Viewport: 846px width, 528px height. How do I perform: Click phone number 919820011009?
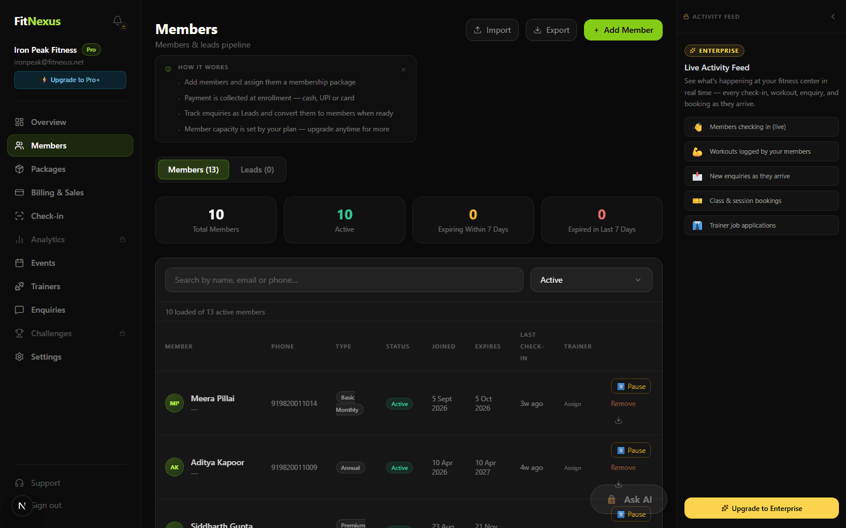294,468
